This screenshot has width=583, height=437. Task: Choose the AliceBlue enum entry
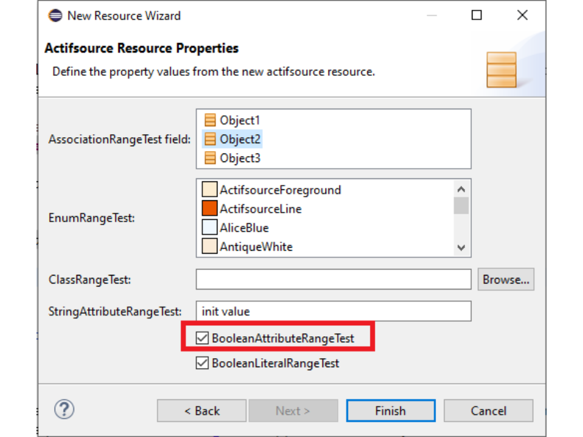pyautogui.click(x=244, y=228)
